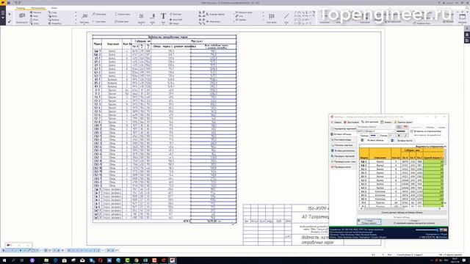Click 'Считать данные таблицы из буфера обмена'
Viewport: 470px width, 264px height.
tap(402, 213)
